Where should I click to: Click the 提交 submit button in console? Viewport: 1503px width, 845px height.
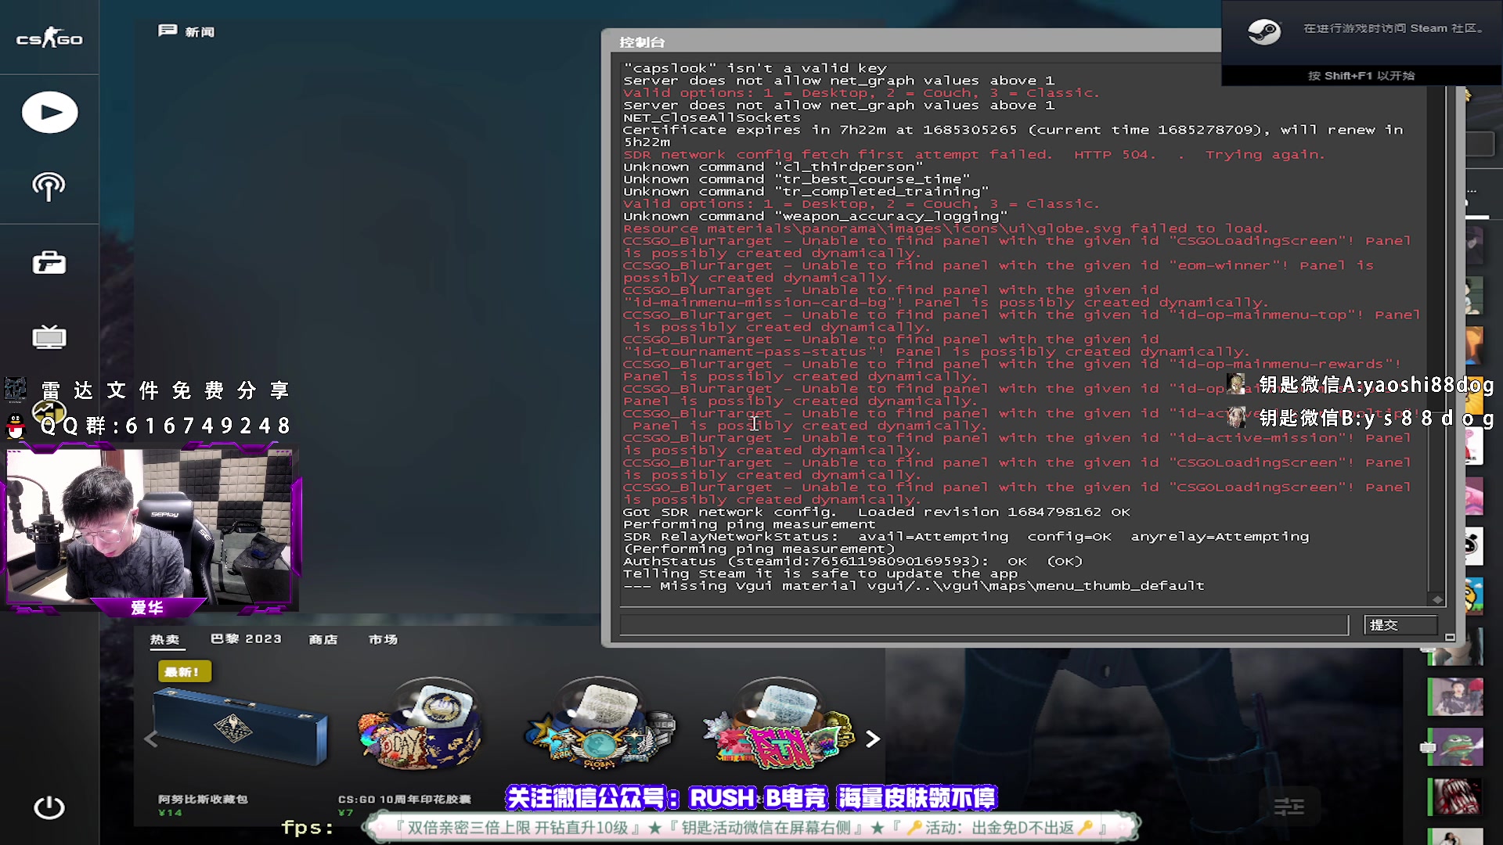(1400, 624)
